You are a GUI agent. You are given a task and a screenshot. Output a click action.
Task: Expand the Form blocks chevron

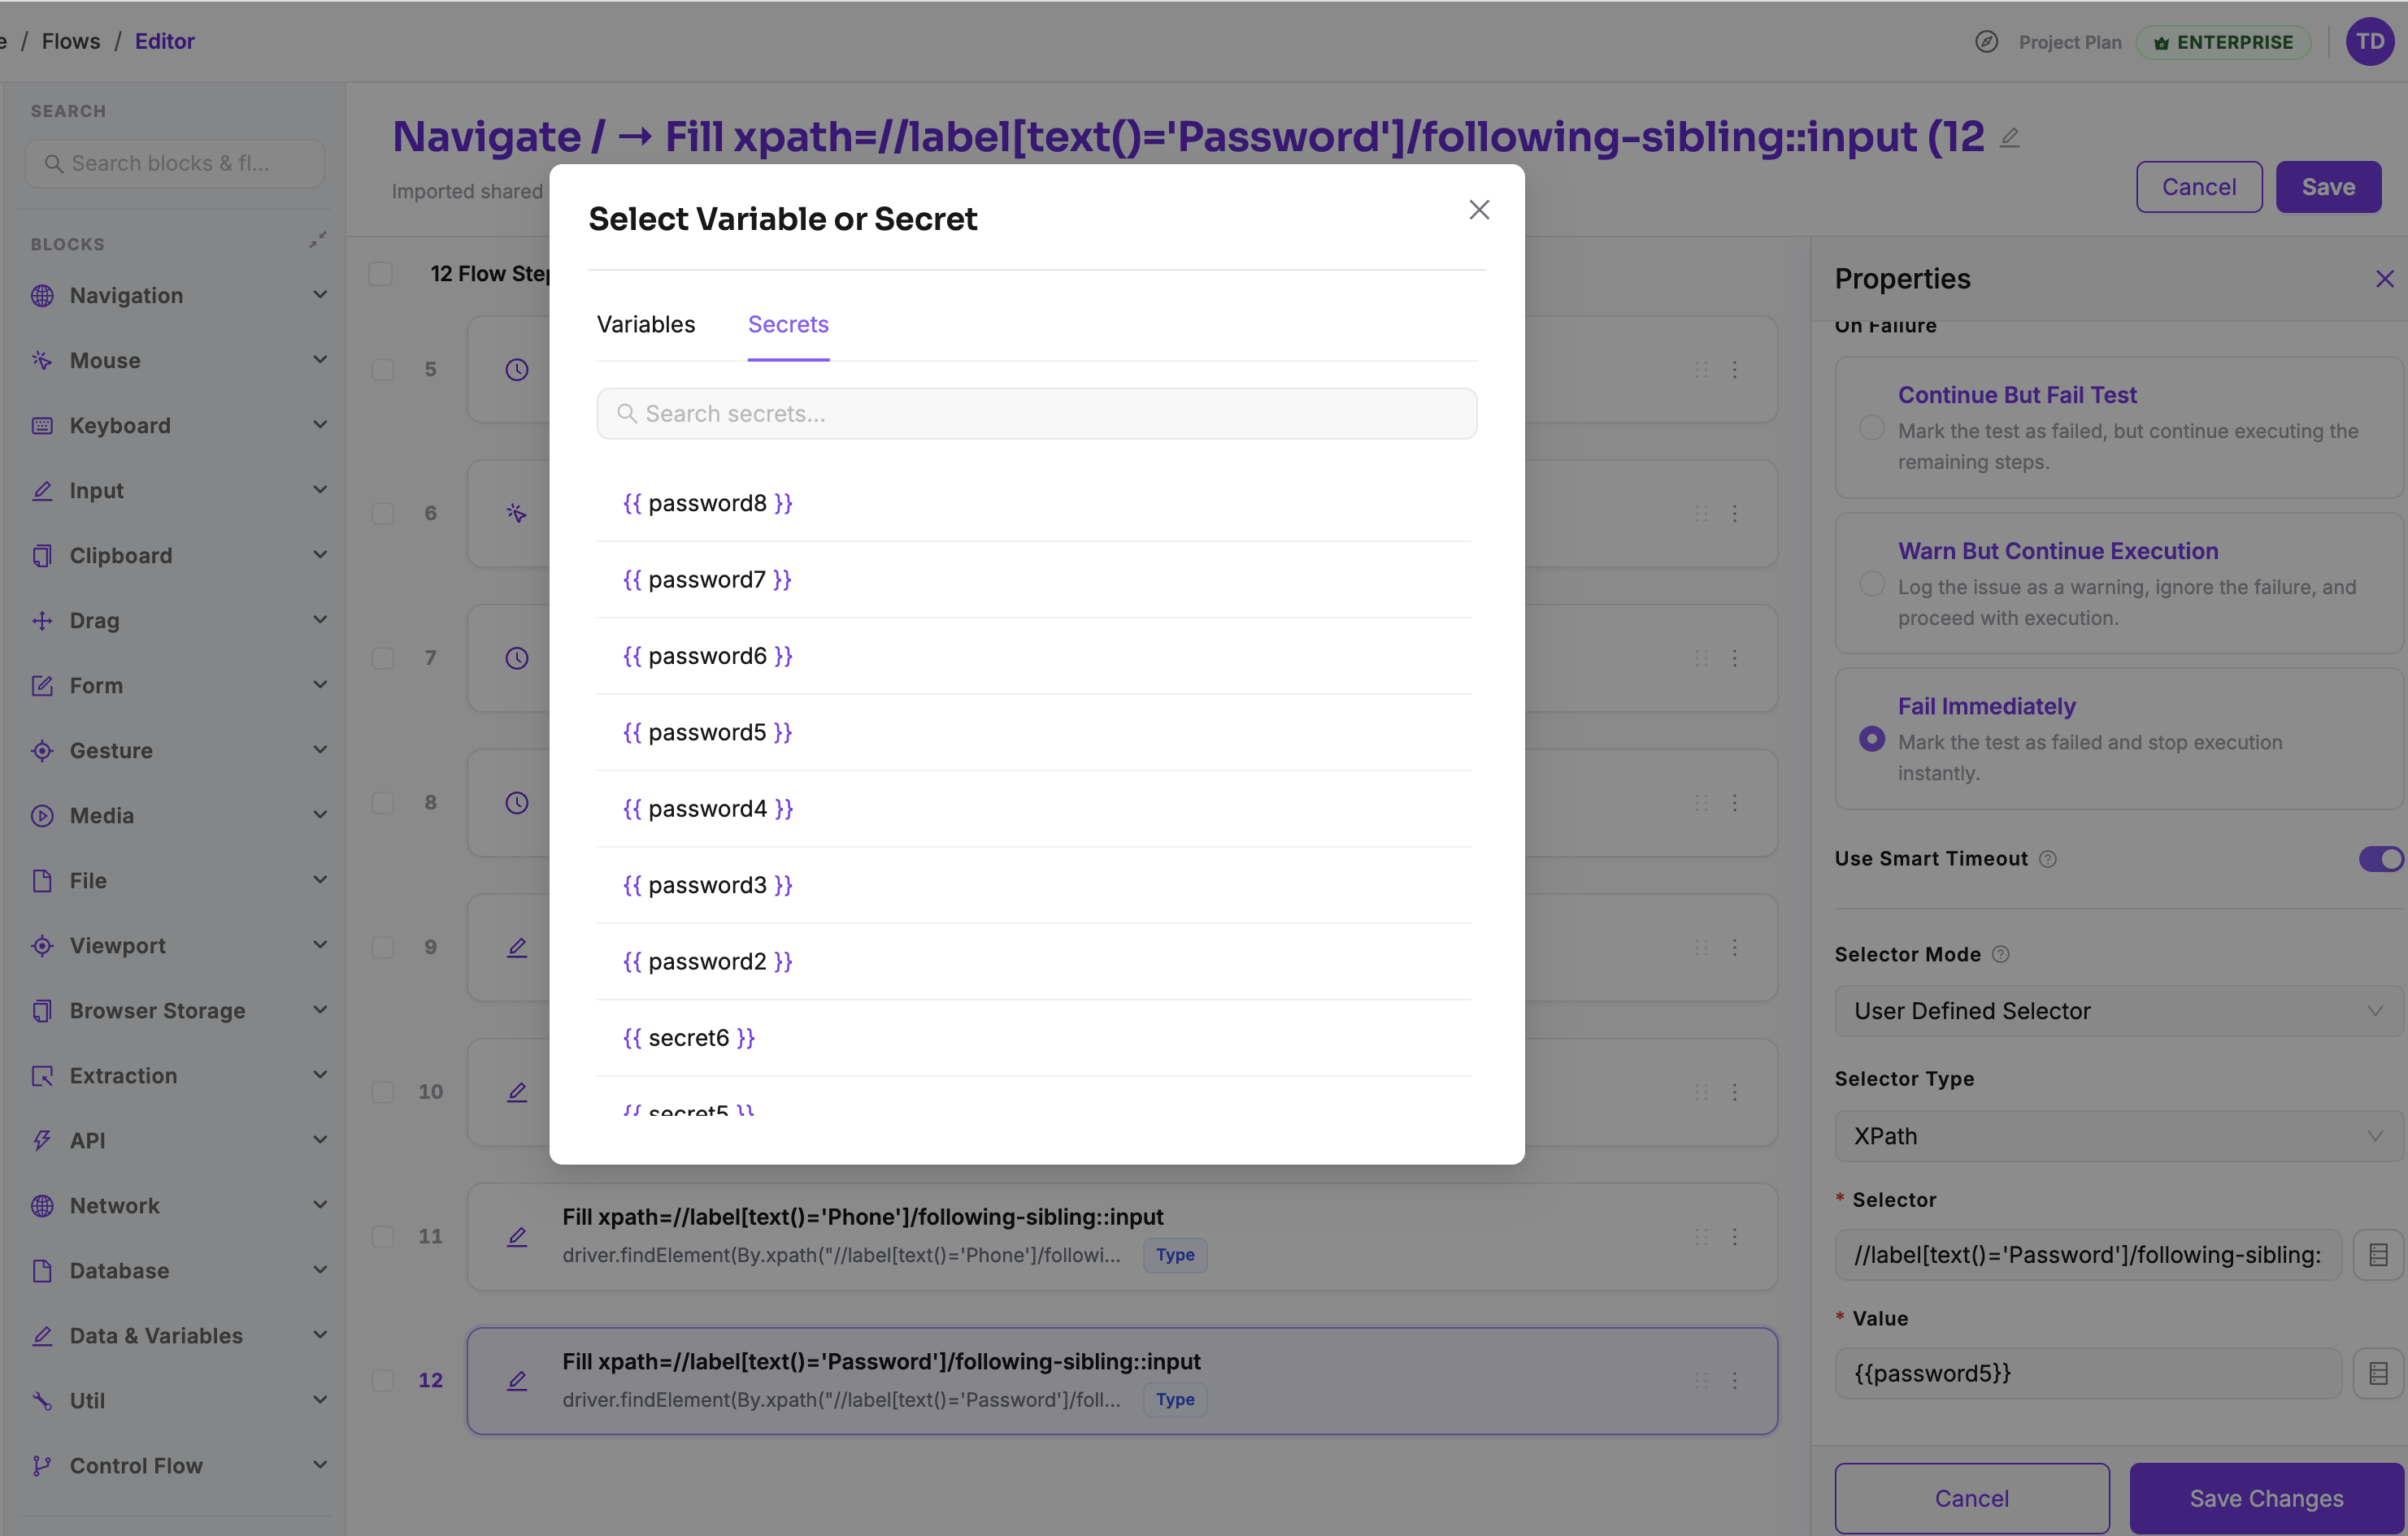[x=320, y=684]
